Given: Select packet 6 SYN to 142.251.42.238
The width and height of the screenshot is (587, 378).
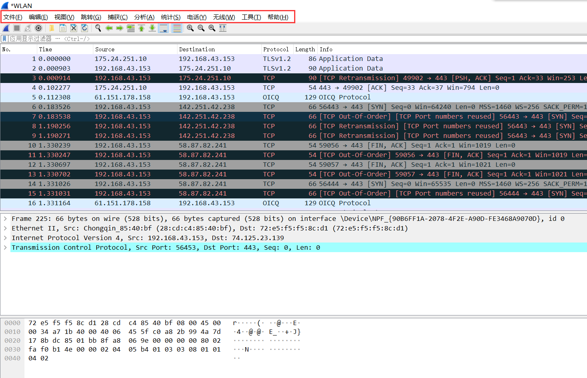Looking at the screenshot, I should [x=293, y=107].
